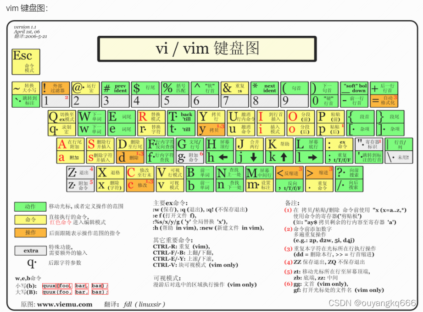
Task: Click the } 段尾 key
Action: pos(390,117)
